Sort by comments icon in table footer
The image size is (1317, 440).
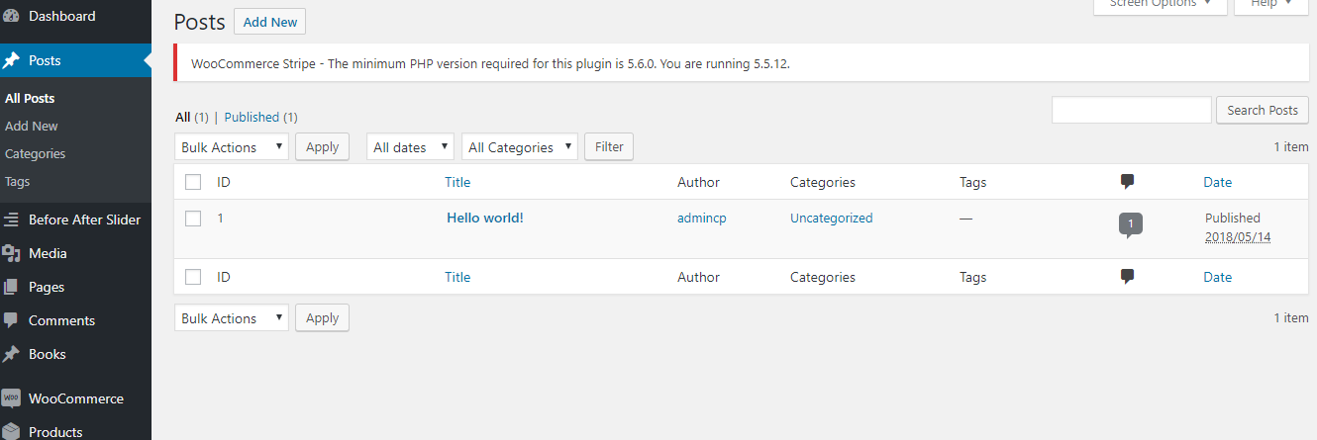[1127, 277]
